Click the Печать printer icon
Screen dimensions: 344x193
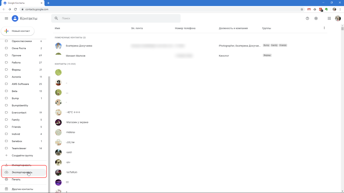point(6,179)
